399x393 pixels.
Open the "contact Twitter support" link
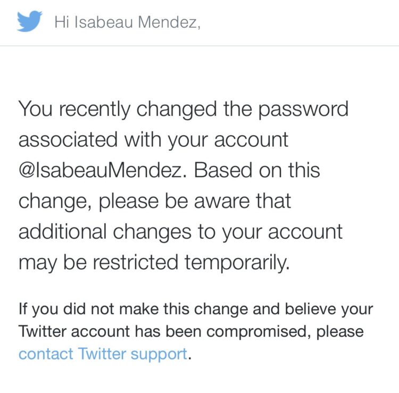(x=103, y=354)
